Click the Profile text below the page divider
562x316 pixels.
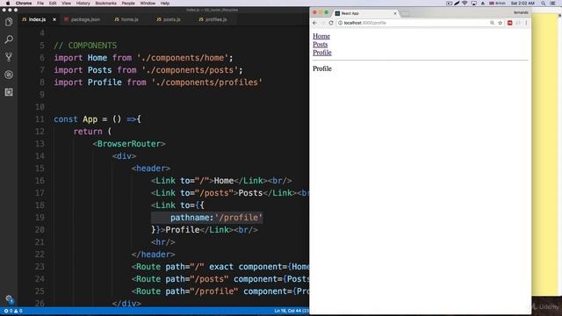click(x=322, y=68)
